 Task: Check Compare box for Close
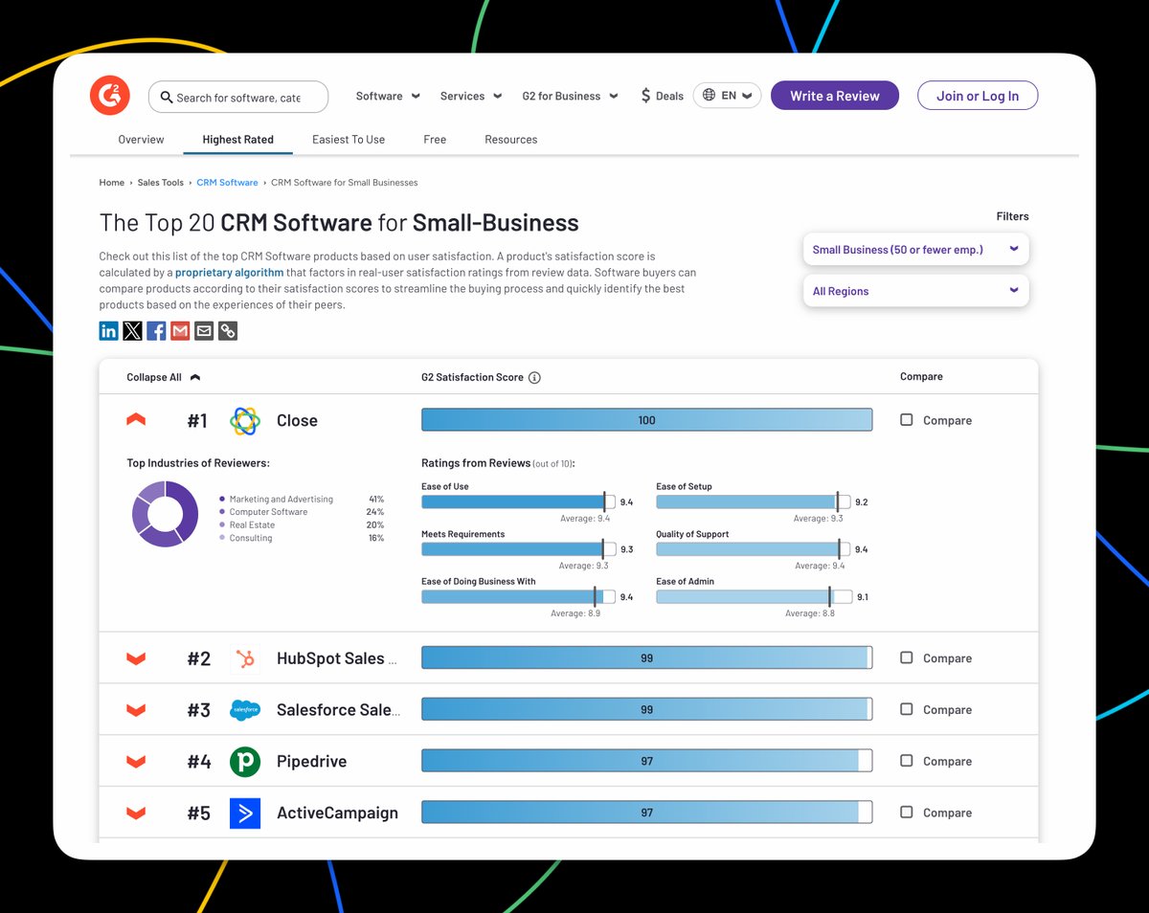click(x=907, y=419)
